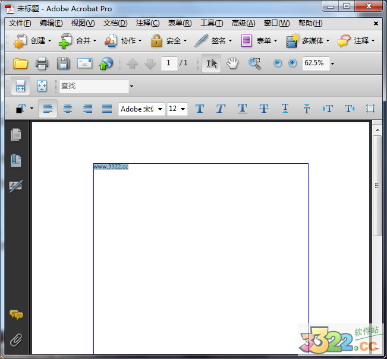Open the 文件(F) menu
The width and height of the screenshot is (387, 359).
20,23
